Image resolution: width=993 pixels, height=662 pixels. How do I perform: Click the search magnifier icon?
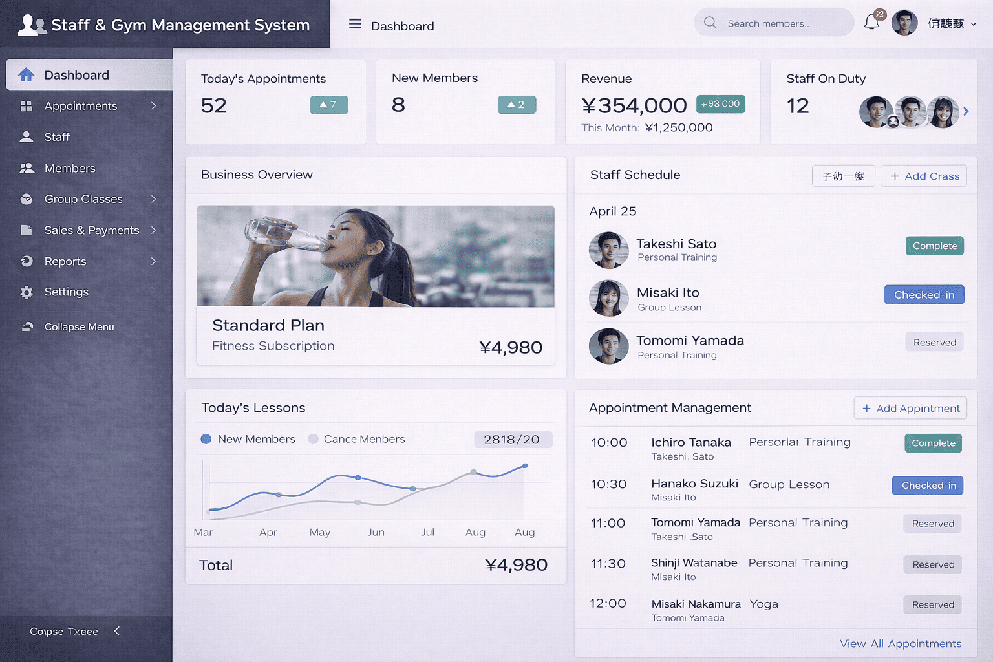click(710, 23)
